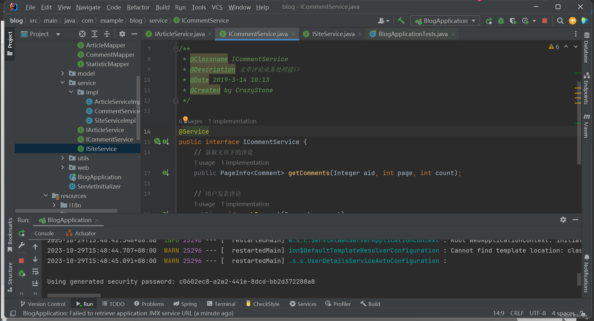The image size is (594, 321).
Task: Collapse the impl folder in Project tree
Action: click(71, 92)
